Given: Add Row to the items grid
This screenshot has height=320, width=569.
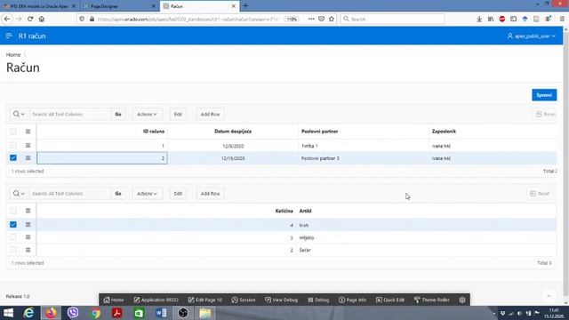Looking at the screenshot, I should pos(210,194).
